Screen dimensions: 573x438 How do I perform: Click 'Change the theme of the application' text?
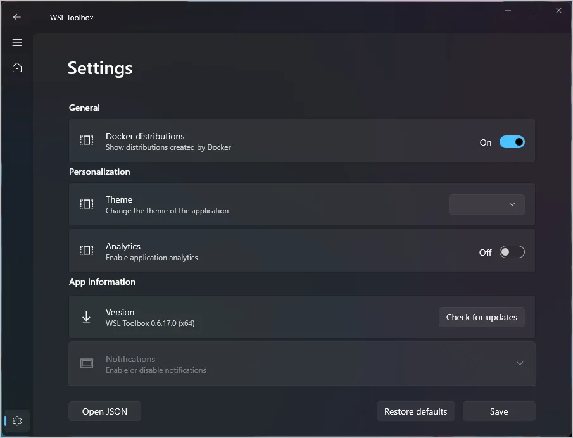coord(167,211)
